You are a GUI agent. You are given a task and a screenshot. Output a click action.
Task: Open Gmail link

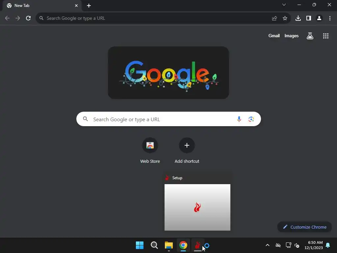coord(274,36)
